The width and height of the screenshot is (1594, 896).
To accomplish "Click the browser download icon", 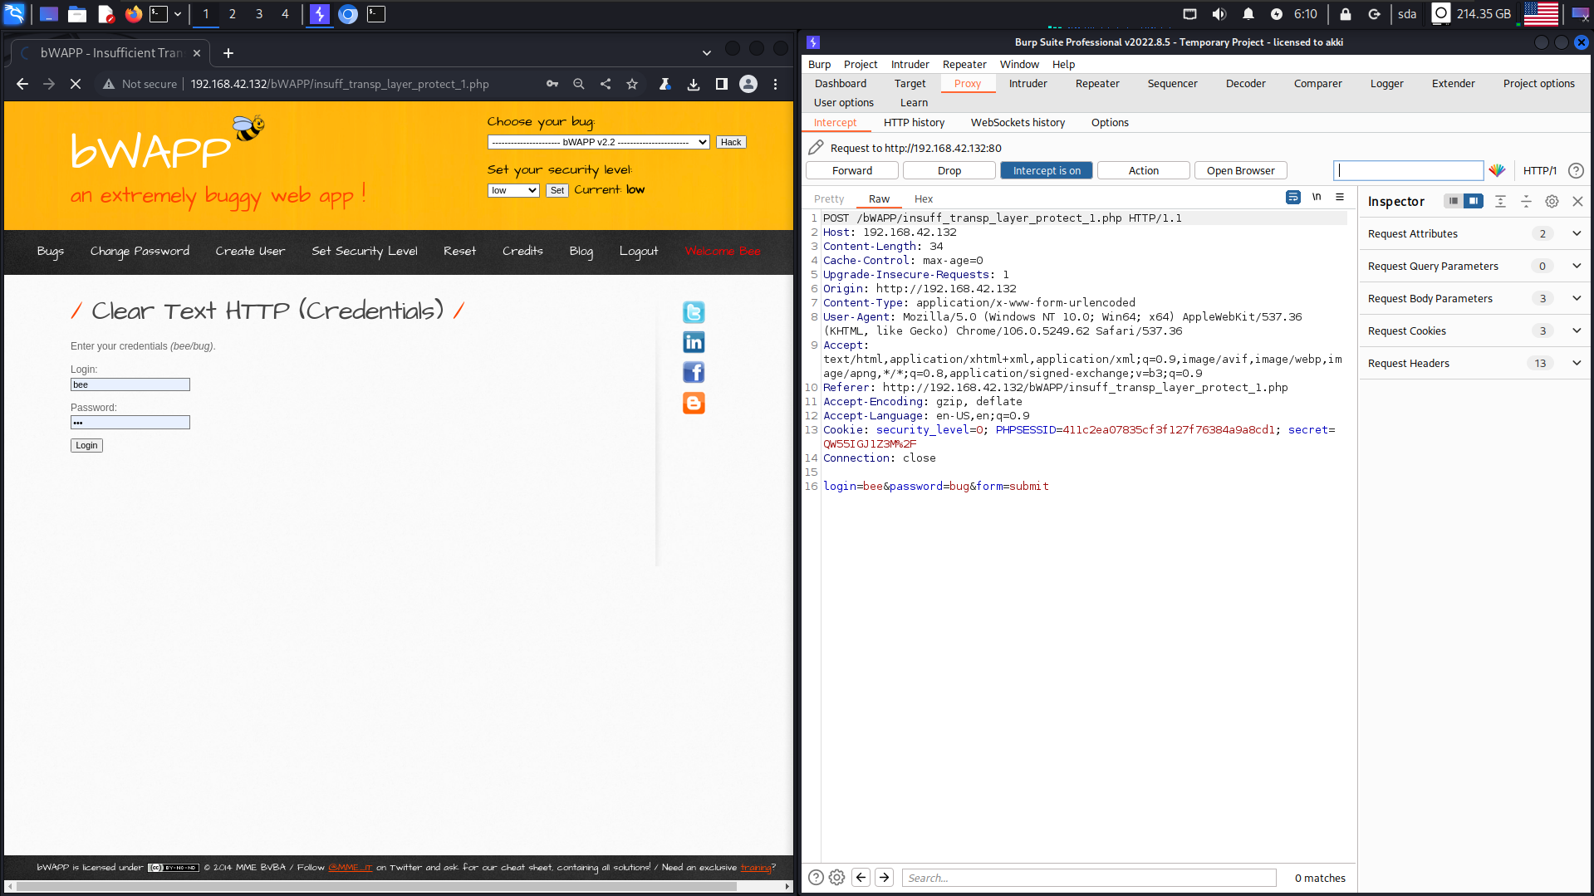I will (693, 84).
